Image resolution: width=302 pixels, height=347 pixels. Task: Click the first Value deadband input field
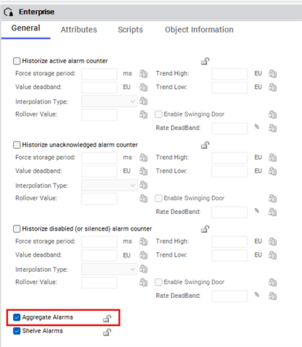99,87
